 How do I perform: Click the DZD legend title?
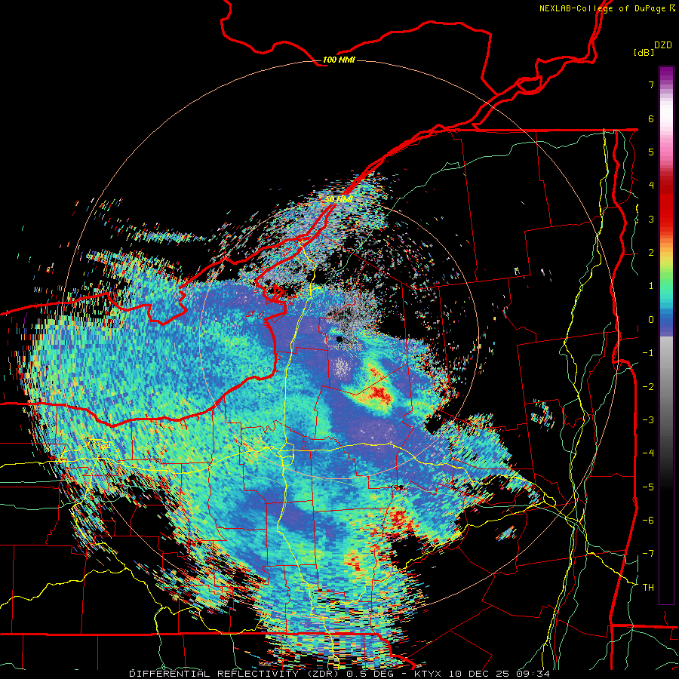(x=663, y=45)
